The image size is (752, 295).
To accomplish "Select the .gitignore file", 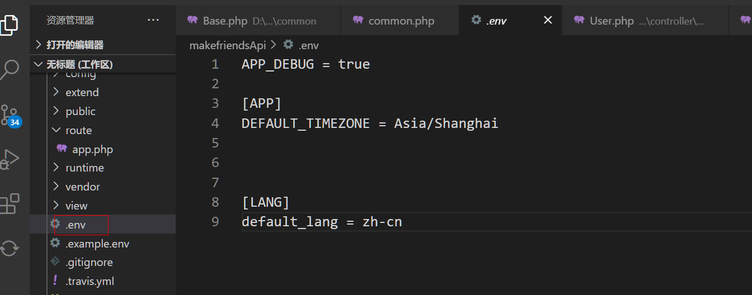I will [x=89, y=262].
